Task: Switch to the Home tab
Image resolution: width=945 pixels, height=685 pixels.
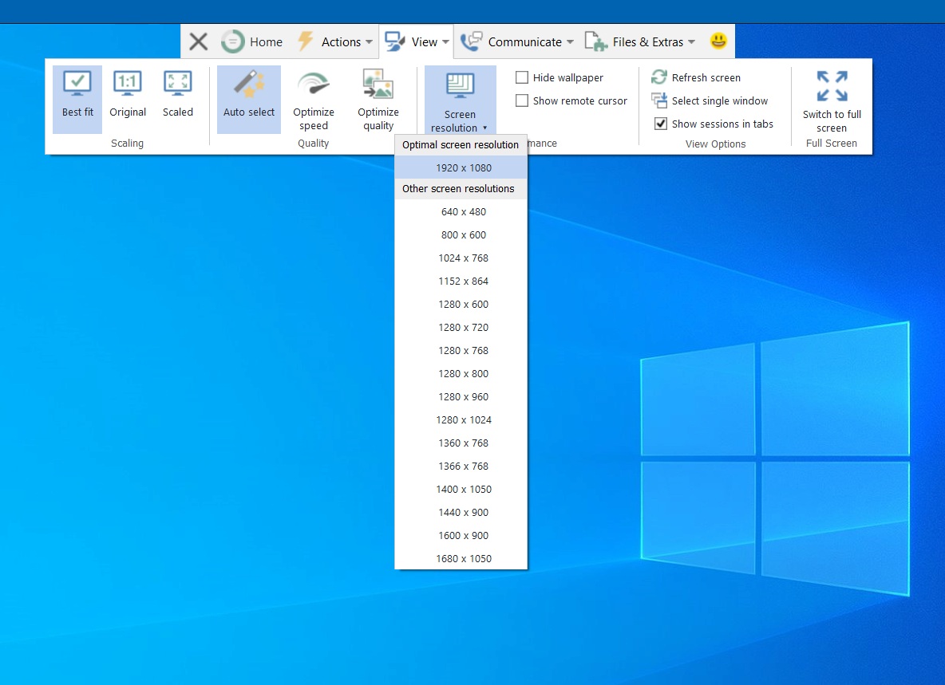Action: coord(266,41)
